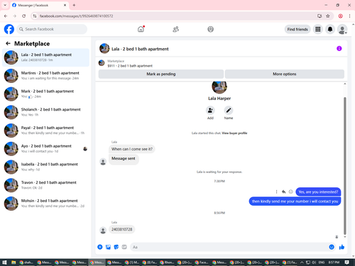Open more actions for 'Yes, are you interested?' message
Image resolution: width=355 pixels, height=266 pixels.
pyautogui.click(x=276, y=192)
